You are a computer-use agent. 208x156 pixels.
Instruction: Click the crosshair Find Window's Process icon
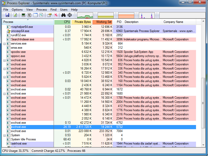click(70, 15)
